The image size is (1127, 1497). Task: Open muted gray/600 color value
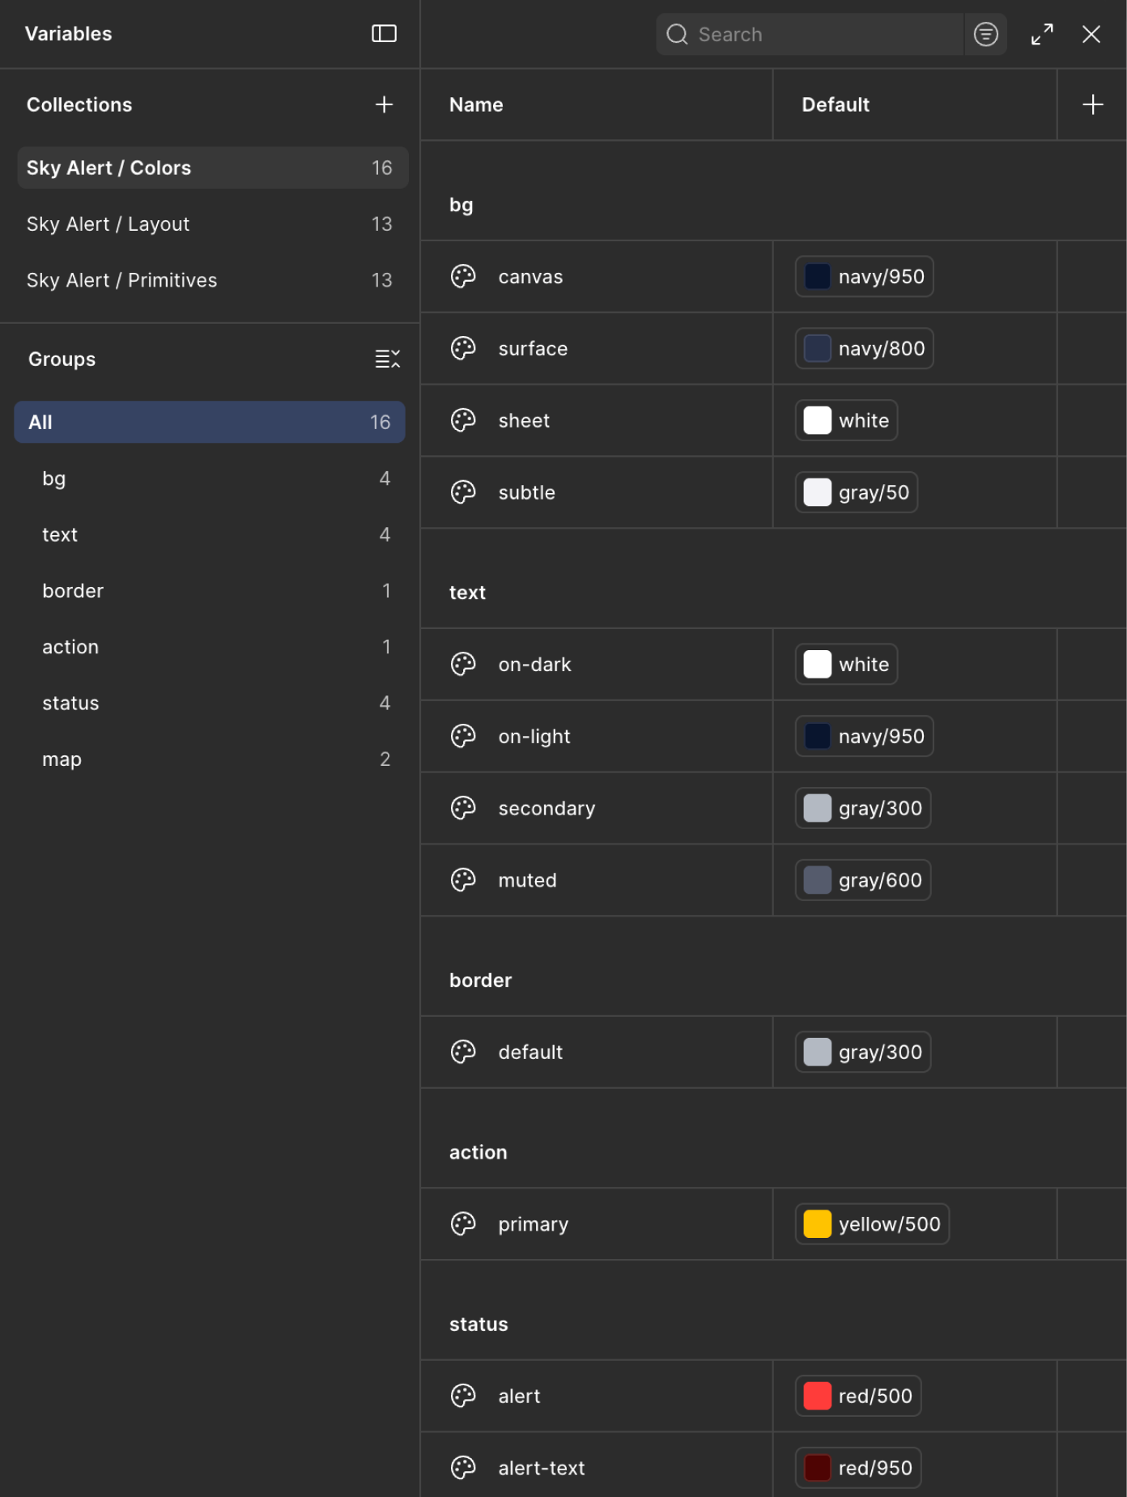pos(863,880)
